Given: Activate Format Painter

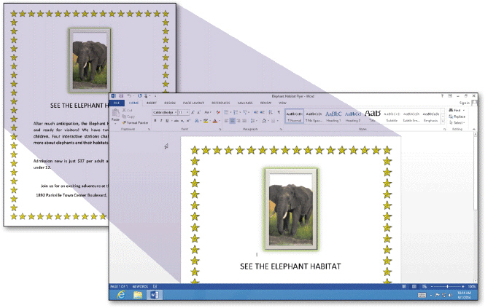Looking at the screenshot, I should (135, 122).
